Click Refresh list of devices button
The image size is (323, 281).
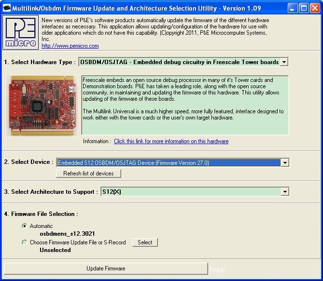pos(88,174)
